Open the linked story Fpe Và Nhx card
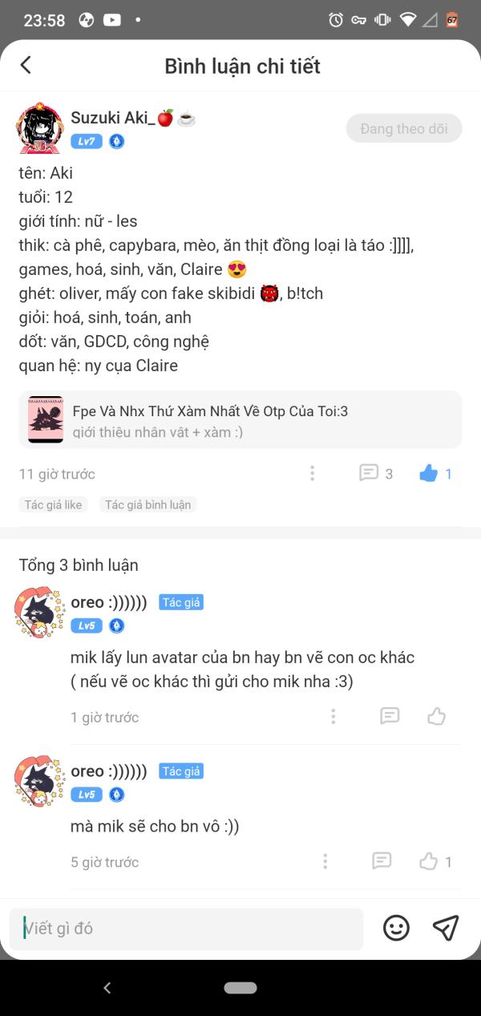 [x=240, y=419]
